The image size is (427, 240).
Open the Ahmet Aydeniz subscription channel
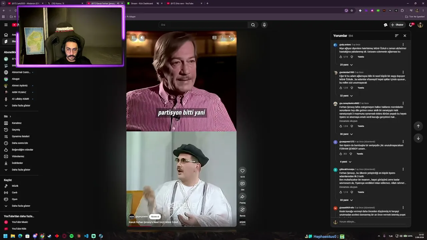pos(19,86)
